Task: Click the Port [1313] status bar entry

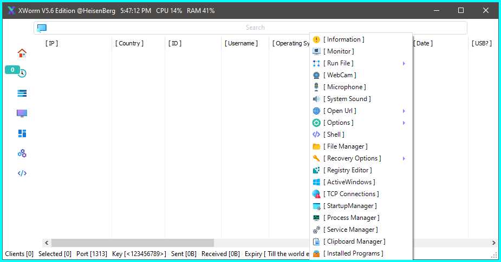Action: pyautogui.click(x=92, y=254)
